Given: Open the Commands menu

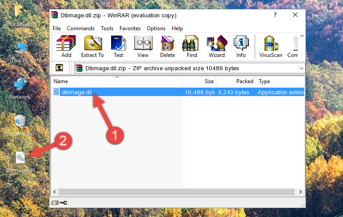Looking at the screenshot, I should coord(81,28).
